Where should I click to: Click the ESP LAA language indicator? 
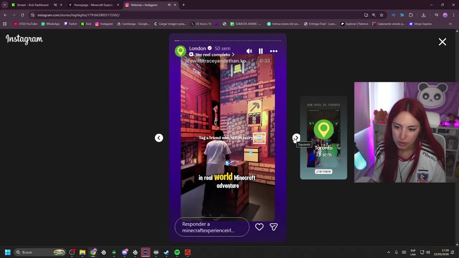[413, 252]
